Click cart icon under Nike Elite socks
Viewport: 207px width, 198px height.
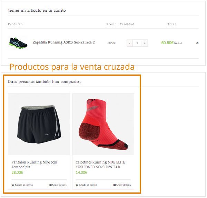pos(77,185)
